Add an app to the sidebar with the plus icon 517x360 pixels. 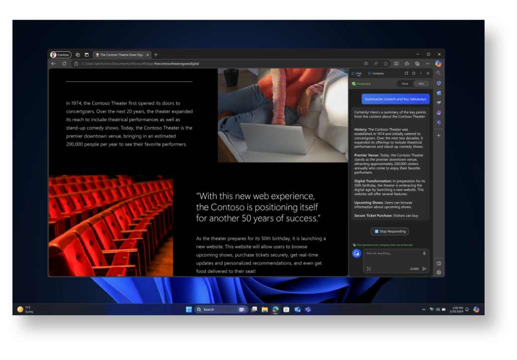(438, 135)
